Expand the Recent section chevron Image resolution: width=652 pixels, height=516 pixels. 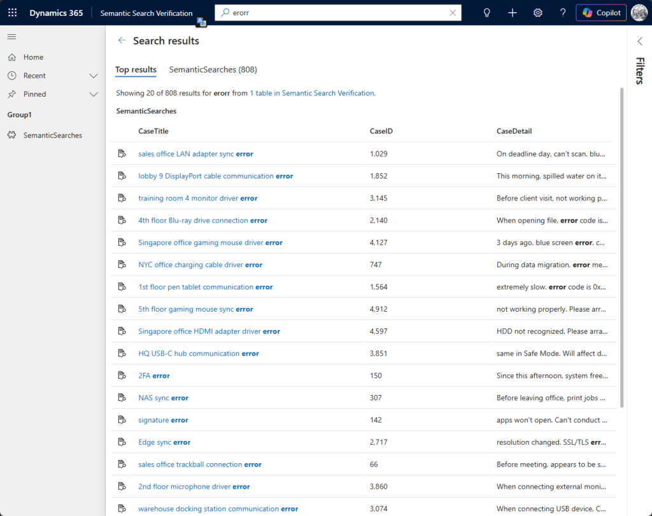pos(94,76)
